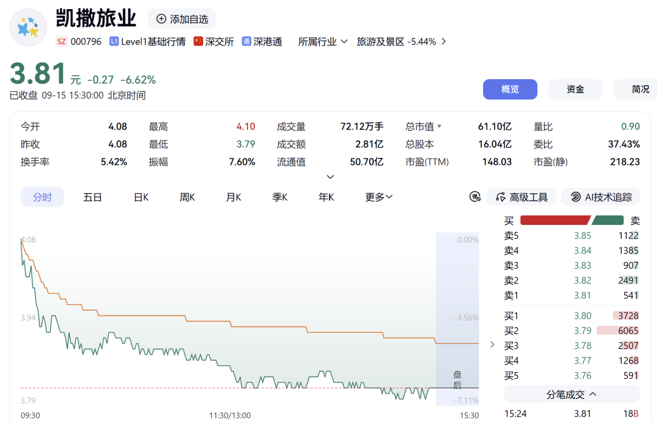Image resolution: width=657 pixels, height=422 pixels.
Task: Click the China flag icon beside 深交所
Action: point(198,41)
